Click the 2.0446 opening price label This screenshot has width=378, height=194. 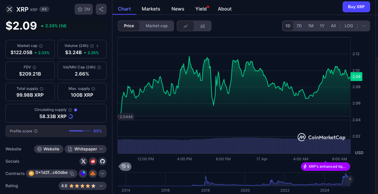126,117
